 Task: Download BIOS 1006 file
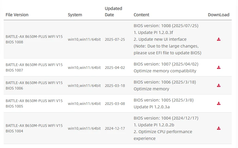click(219, 86)
